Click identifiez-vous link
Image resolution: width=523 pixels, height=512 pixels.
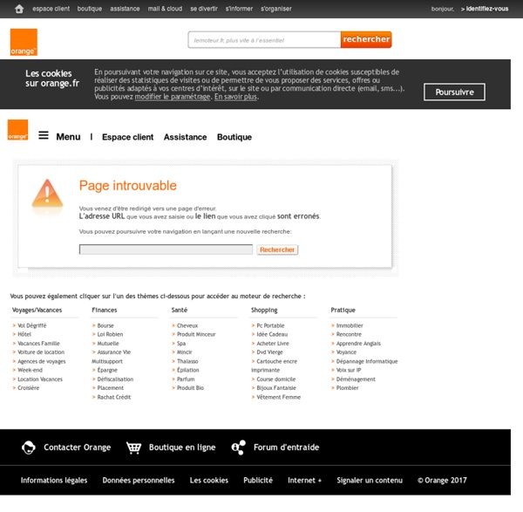[485, 9]
